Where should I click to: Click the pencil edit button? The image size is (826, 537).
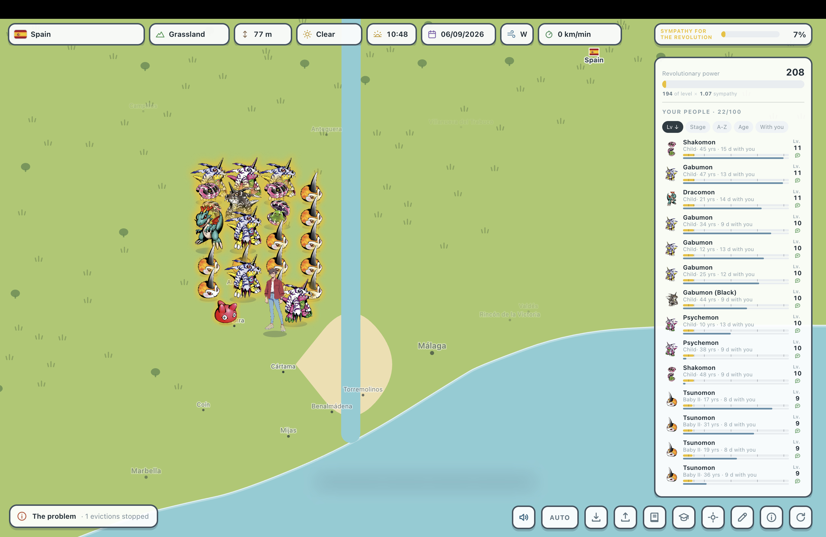[x=742, y=517]
